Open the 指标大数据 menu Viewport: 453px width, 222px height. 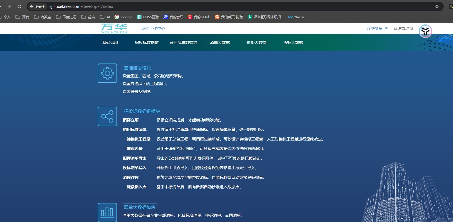click(x=293, y=42)
